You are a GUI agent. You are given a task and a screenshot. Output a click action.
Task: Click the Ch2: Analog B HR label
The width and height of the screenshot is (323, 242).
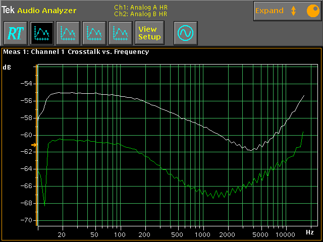[140, 14]
